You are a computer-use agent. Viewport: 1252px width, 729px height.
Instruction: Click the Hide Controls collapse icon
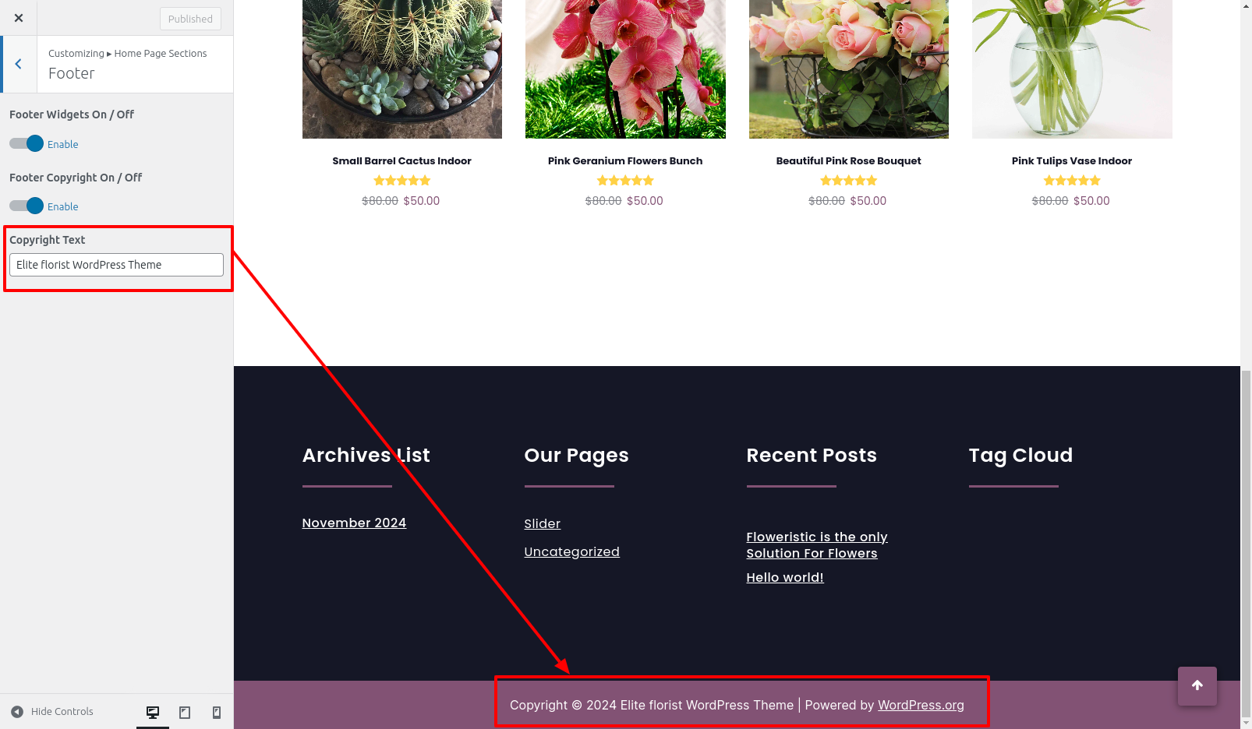tap(17, 711)
